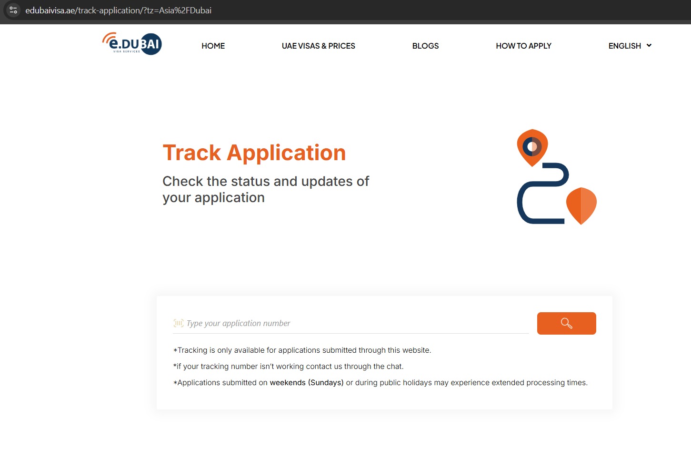Click the note about contacting through the chat

[x=288, y=366]
